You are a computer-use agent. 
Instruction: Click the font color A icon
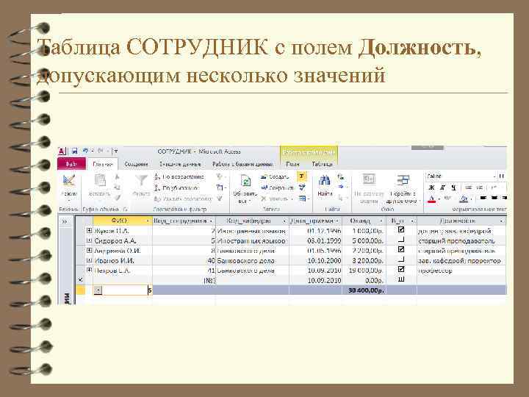431,198
